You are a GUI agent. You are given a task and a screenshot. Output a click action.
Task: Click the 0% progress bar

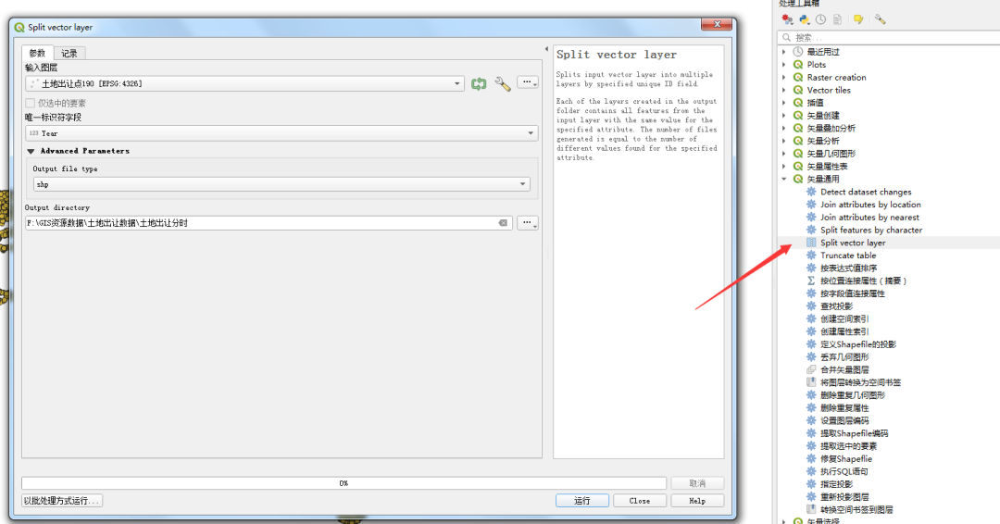pyautogui.click(x=344, y=483)
